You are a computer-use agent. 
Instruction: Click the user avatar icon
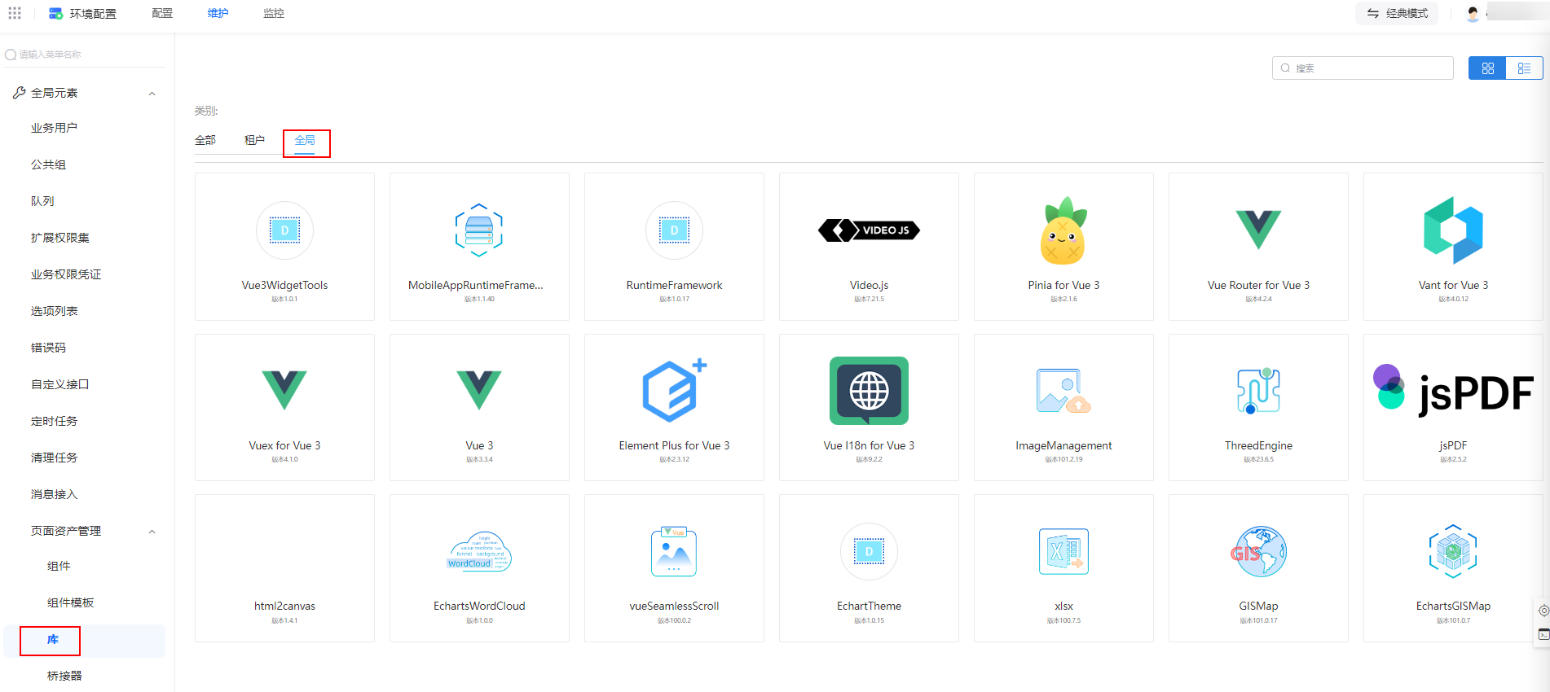click(x=1473, y=14)
